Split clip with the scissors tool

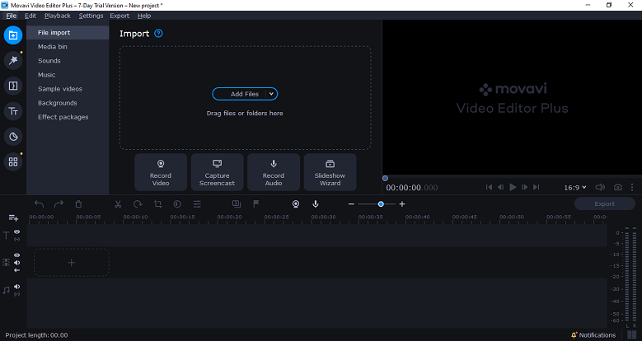(x=118, y=204)
